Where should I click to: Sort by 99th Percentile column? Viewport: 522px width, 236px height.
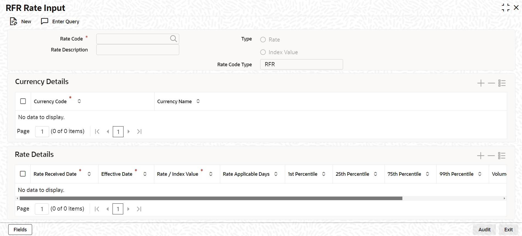(480, 174)
